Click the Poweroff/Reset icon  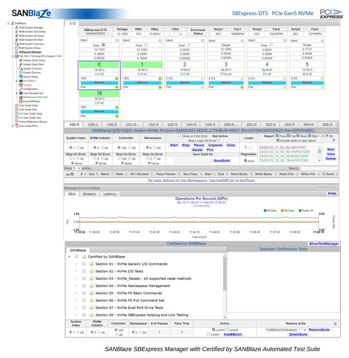[x=21, y=101]
